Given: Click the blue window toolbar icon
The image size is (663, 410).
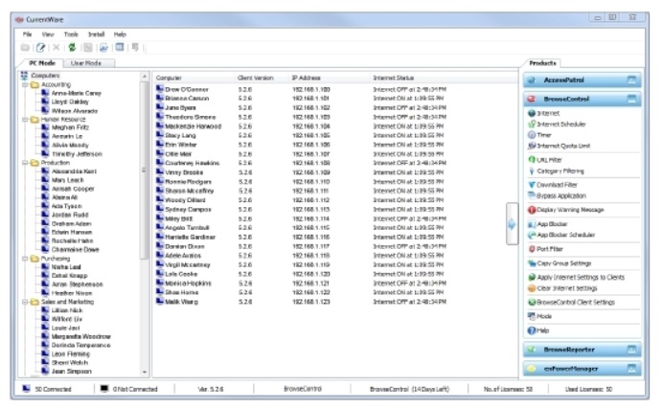Looking at the screenshot, I should (120, 47).
